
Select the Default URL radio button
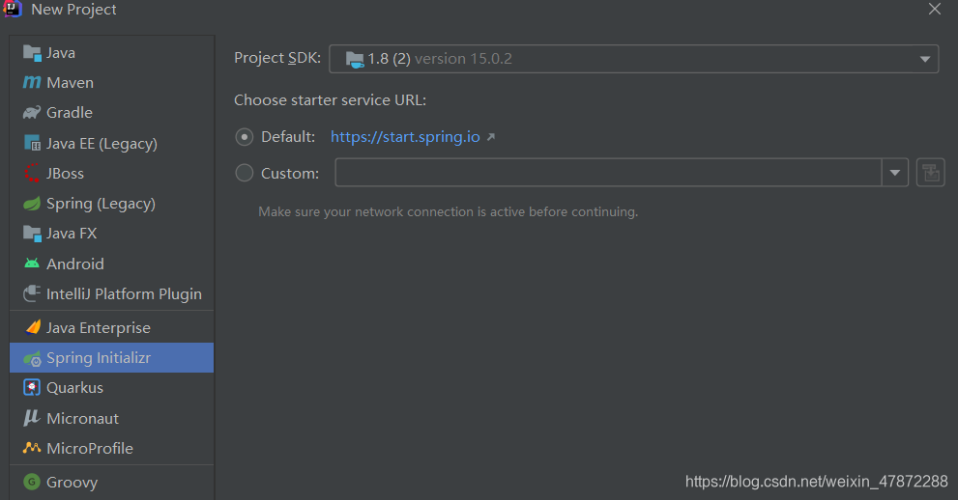[x=245, y=137]
